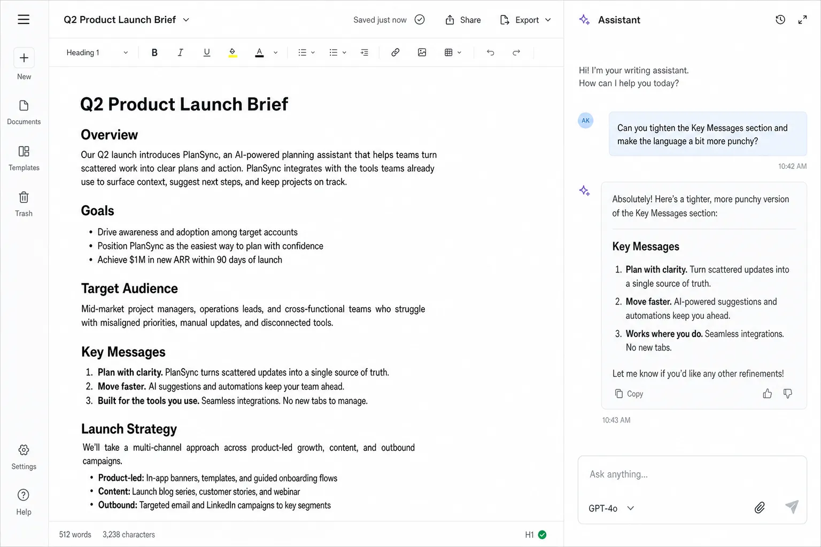Open Trash in the sidebar
Screen dimensions: 821x547
pos(24,204)
